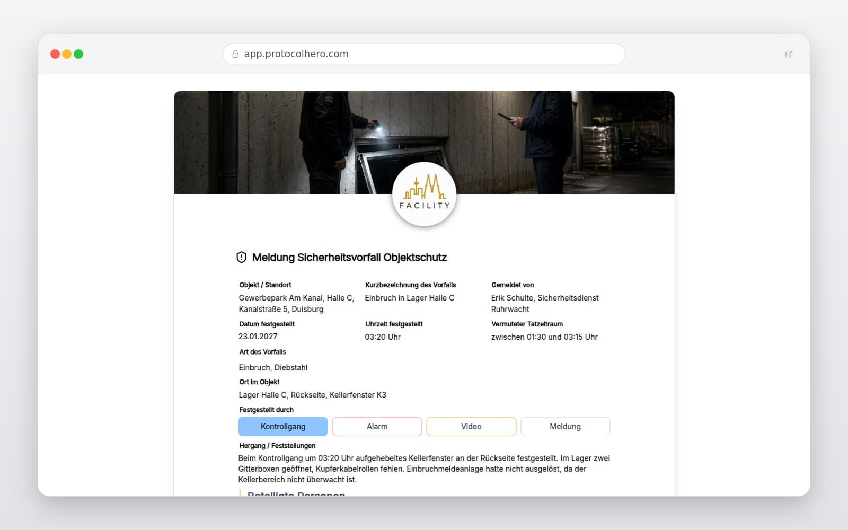Click the 'Ort im Objekt' label
Viewport: 848px width, 530px height.
pos(259,382)
